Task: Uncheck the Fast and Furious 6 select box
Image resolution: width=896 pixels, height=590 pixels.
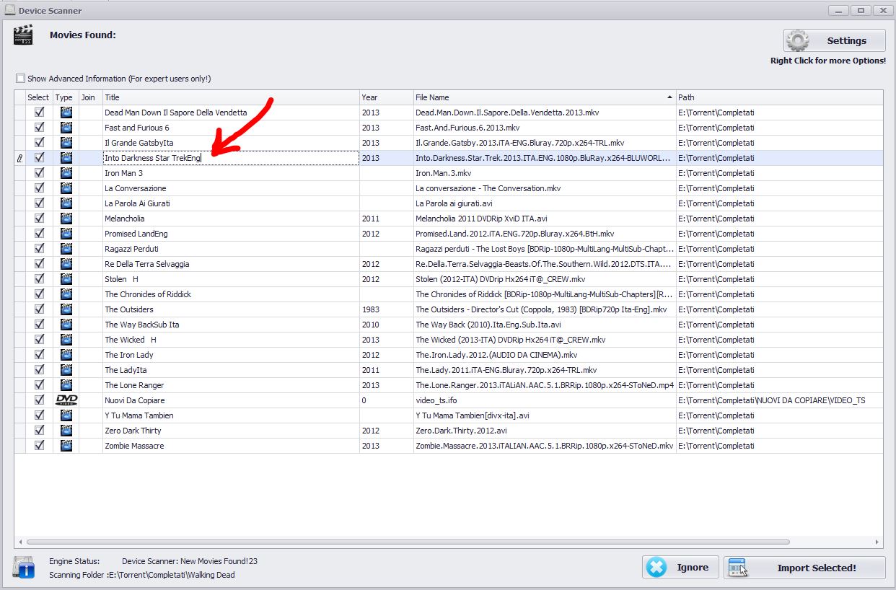Action: coord(40,128)
